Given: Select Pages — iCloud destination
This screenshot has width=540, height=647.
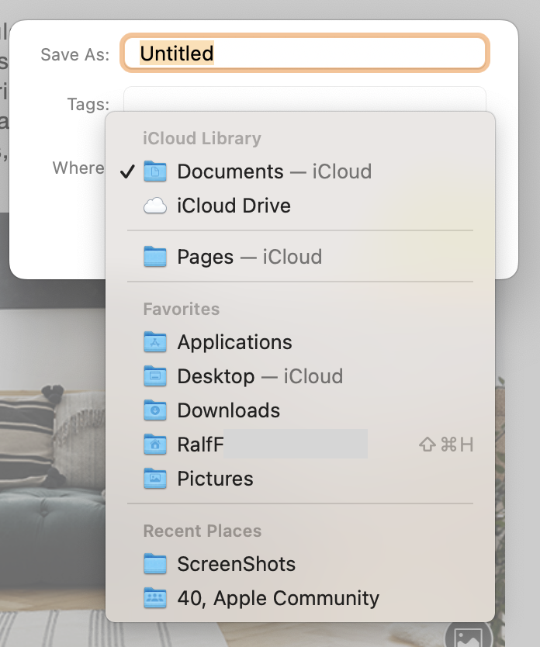Looking at the screenshot, I should (x=249, y=257).
